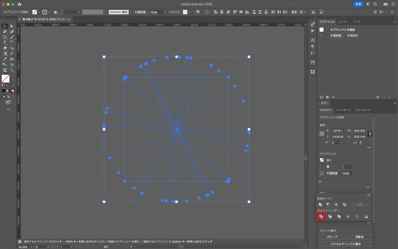Screen dimensions: 398x249
Task: Open the zoom level dropdown in status bar
Action: click(x=31, y=247)
